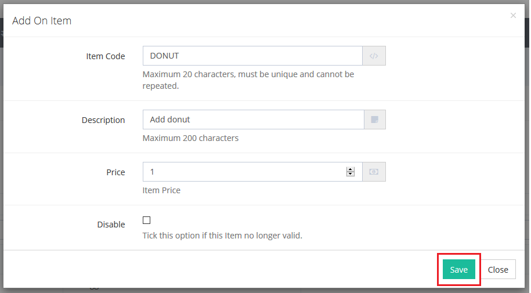Click the "Maximum 200 characters" hint text
This screenshot has height=293, width=531.
tap(190, 138)
